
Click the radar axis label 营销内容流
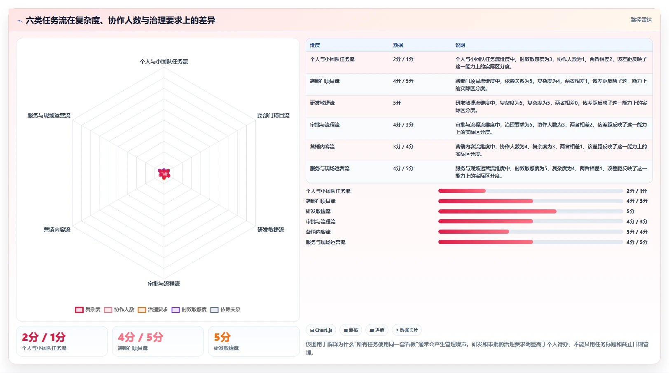click(57, 230)
